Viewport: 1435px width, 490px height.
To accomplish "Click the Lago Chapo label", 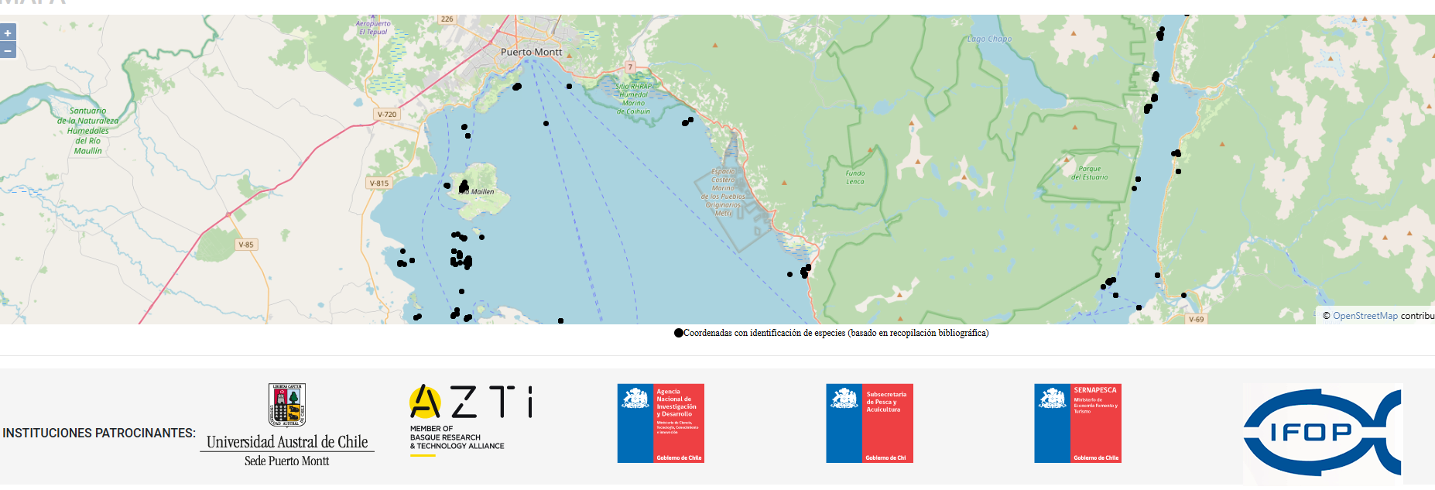I will (x=989, y=39).
